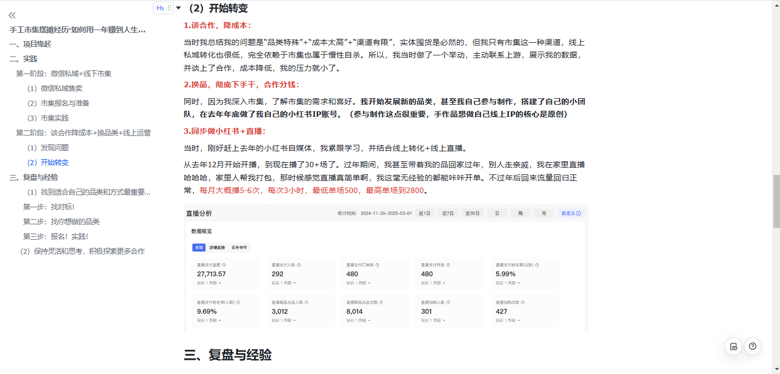Click the block drag handle beside H3
The image size is (780, 374).
tap(169, 8)
